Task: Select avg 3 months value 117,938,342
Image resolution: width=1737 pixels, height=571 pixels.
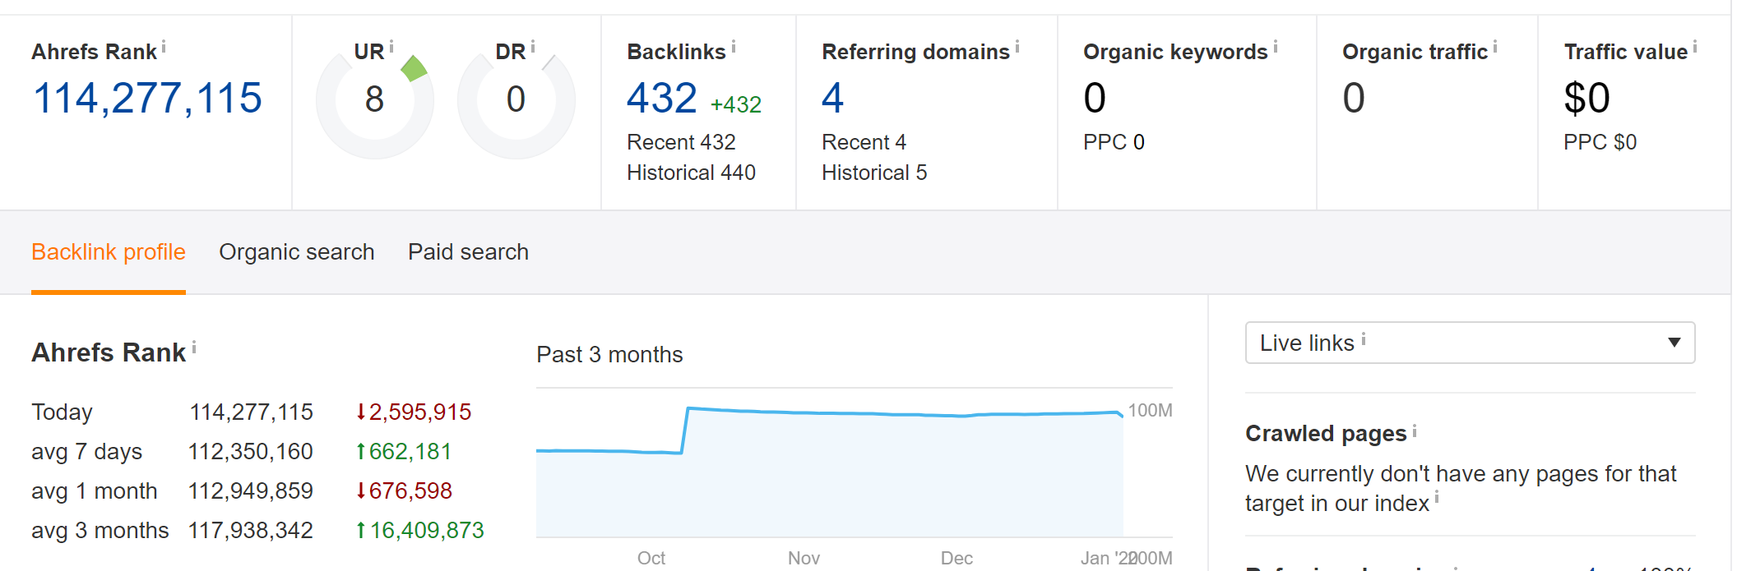Action: [251, 530]
